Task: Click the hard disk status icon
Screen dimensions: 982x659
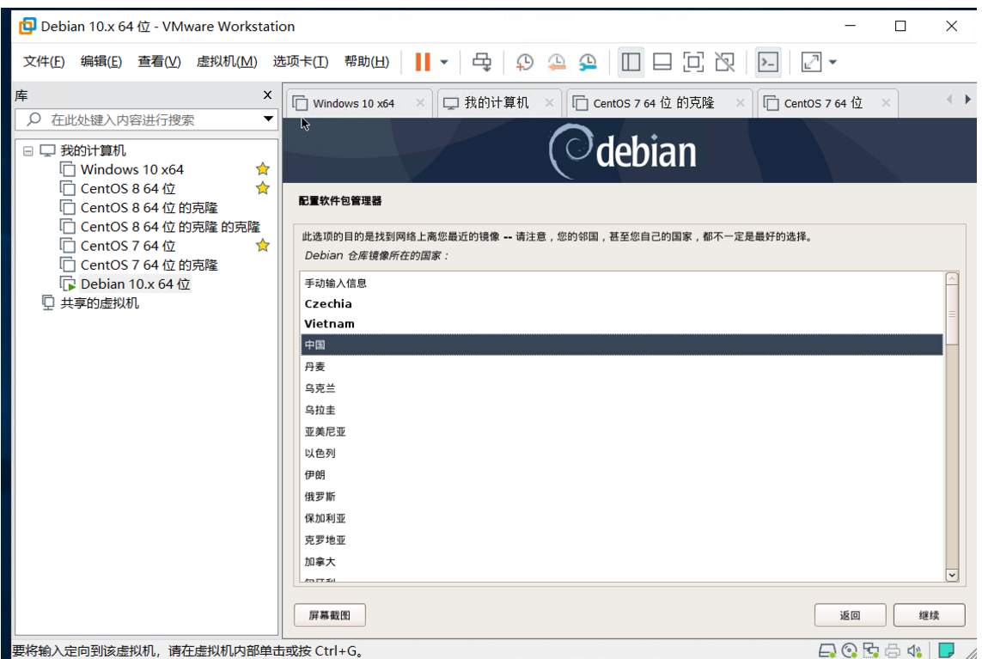Action: click(x=826, y=650)
